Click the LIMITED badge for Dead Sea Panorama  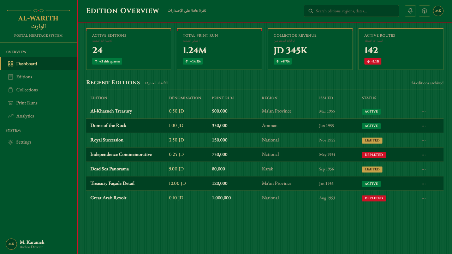coord(372,169)
